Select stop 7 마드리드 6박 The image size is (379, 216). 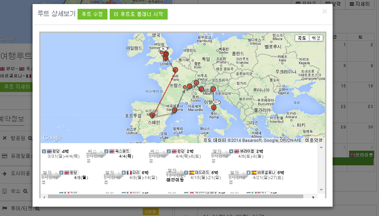(x=201, y=173)
